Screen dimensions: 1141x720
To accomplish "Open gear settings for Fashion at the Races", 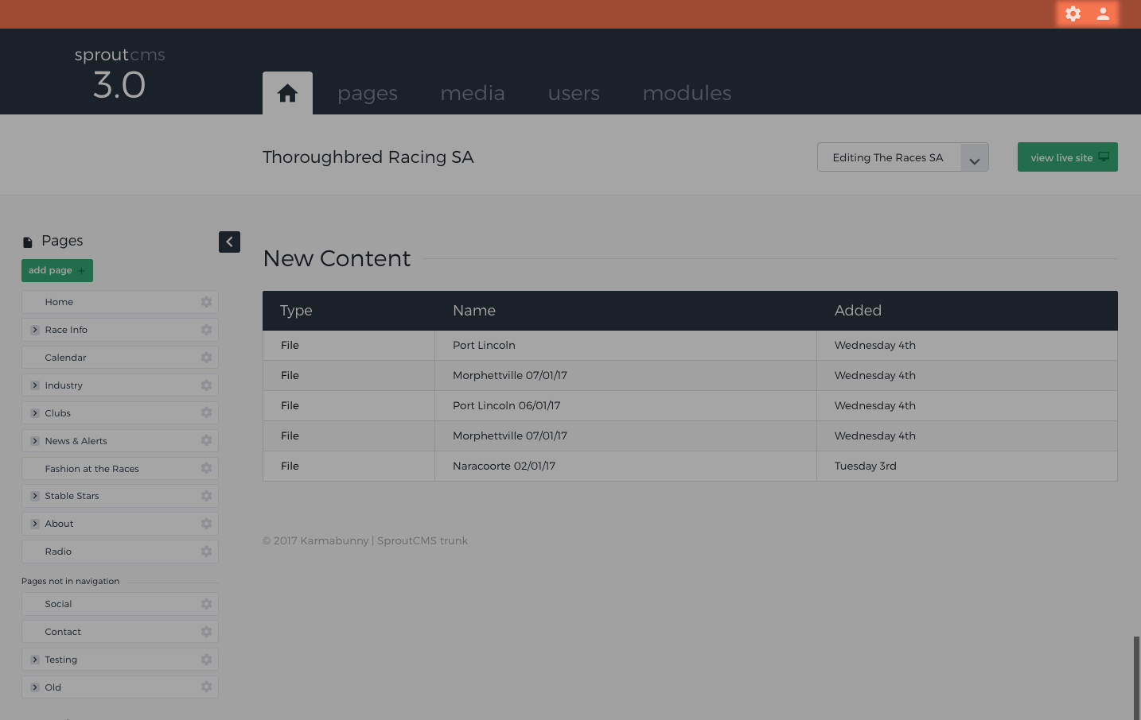I will [206, 468].
